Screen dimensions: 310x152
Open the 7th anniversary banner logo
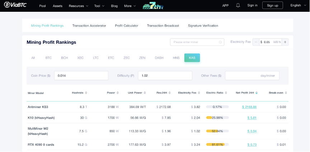tap(153, 6)
